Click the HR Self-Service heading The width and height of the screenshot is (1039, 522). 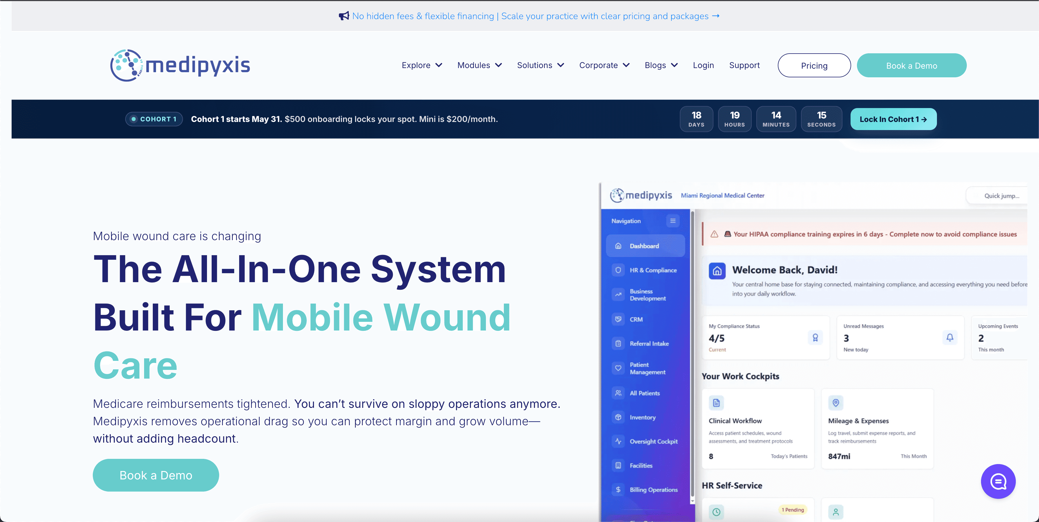click(732, 485)
